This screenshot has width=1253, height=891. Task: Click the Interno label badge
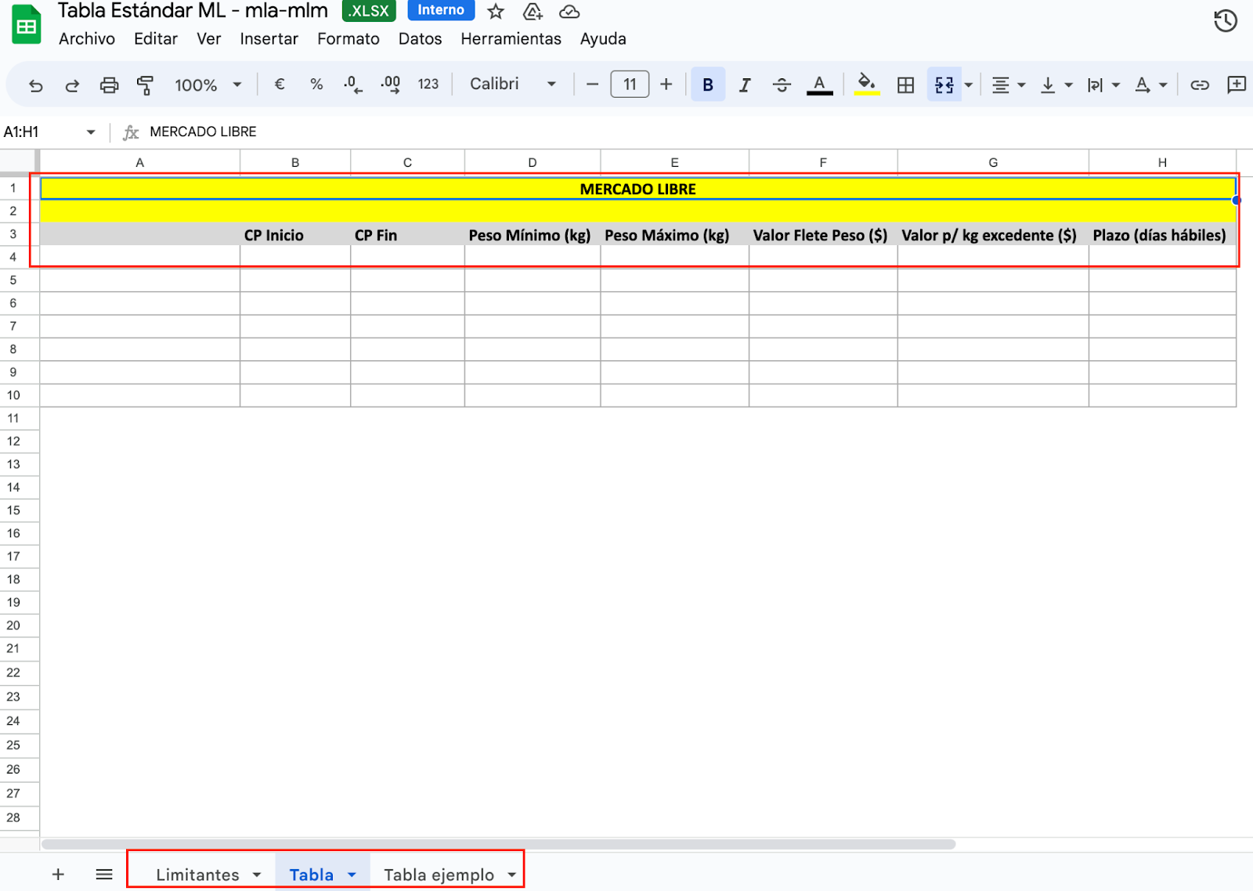point(441,10)
